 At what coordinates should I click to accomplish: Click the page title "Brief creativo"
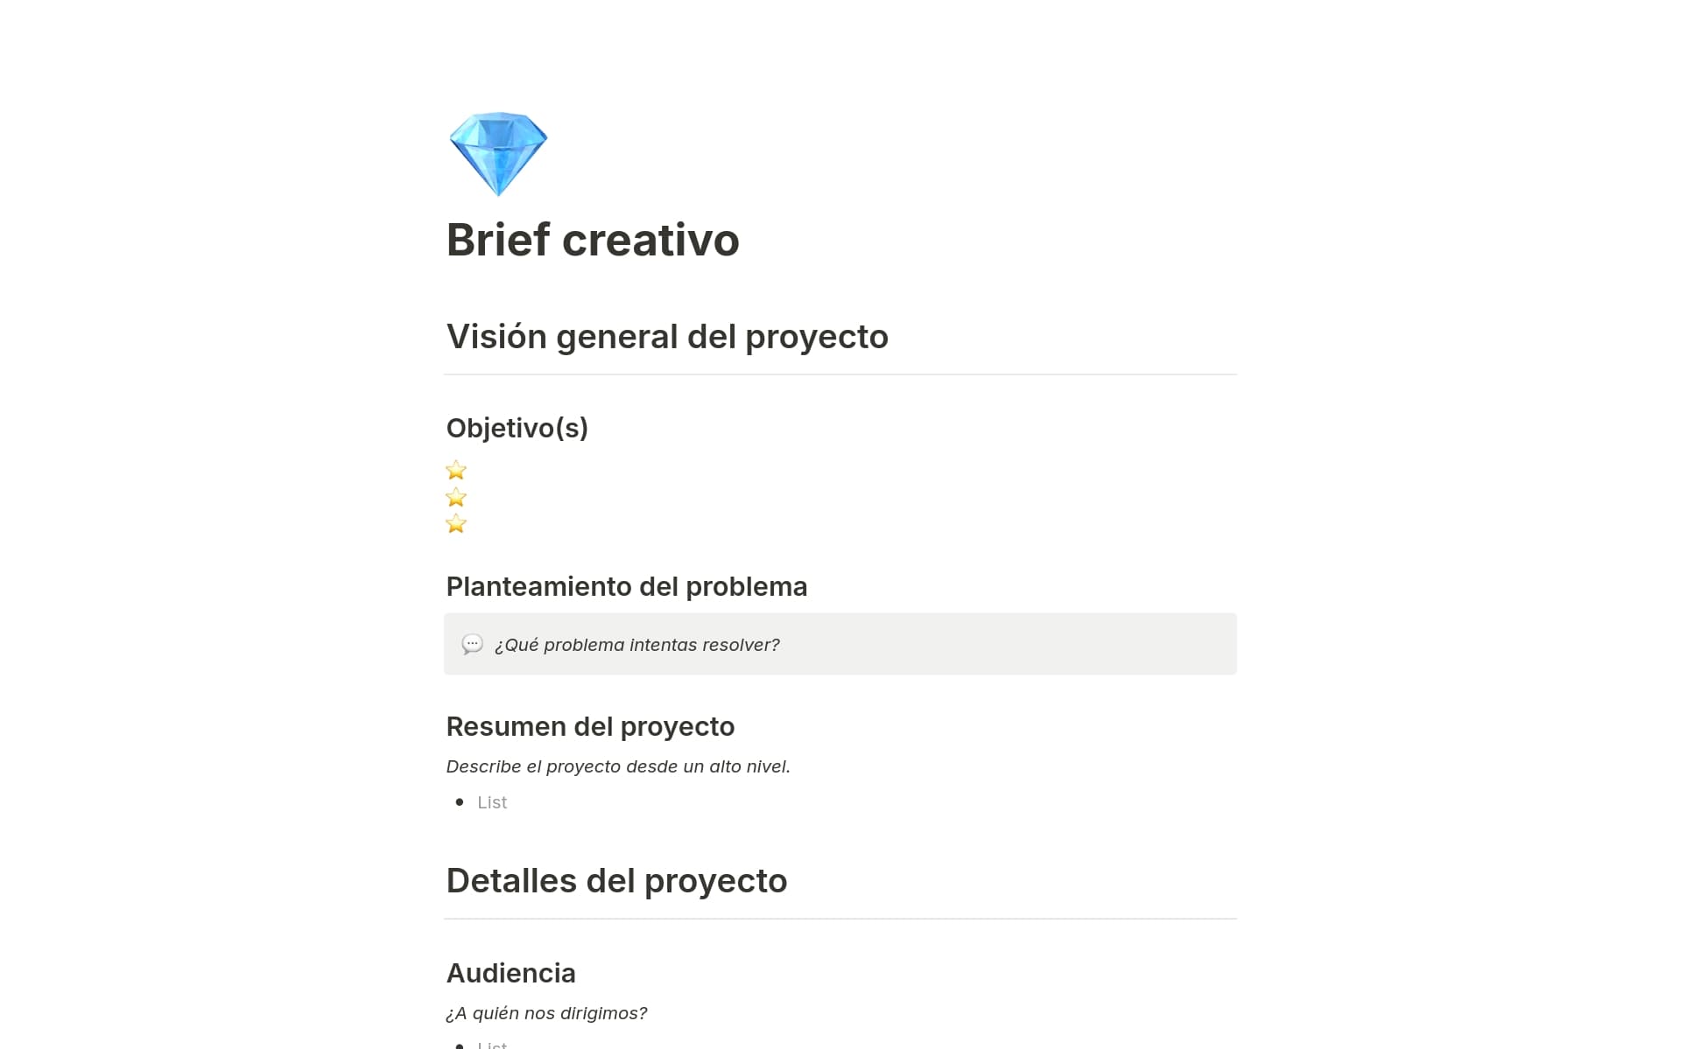point(593,240)
